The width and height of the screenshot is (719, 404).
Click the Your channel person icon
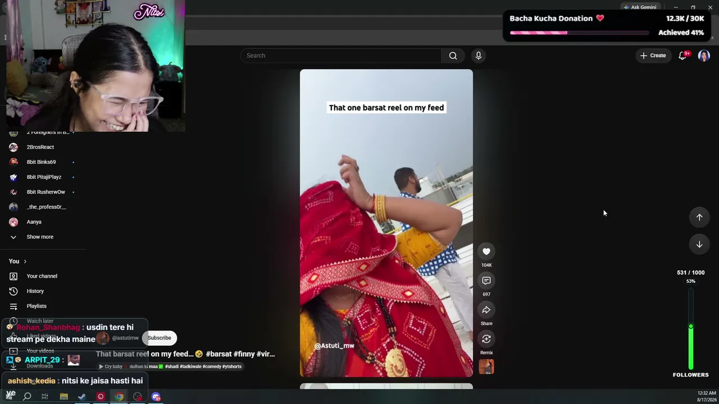click(13, 276)
